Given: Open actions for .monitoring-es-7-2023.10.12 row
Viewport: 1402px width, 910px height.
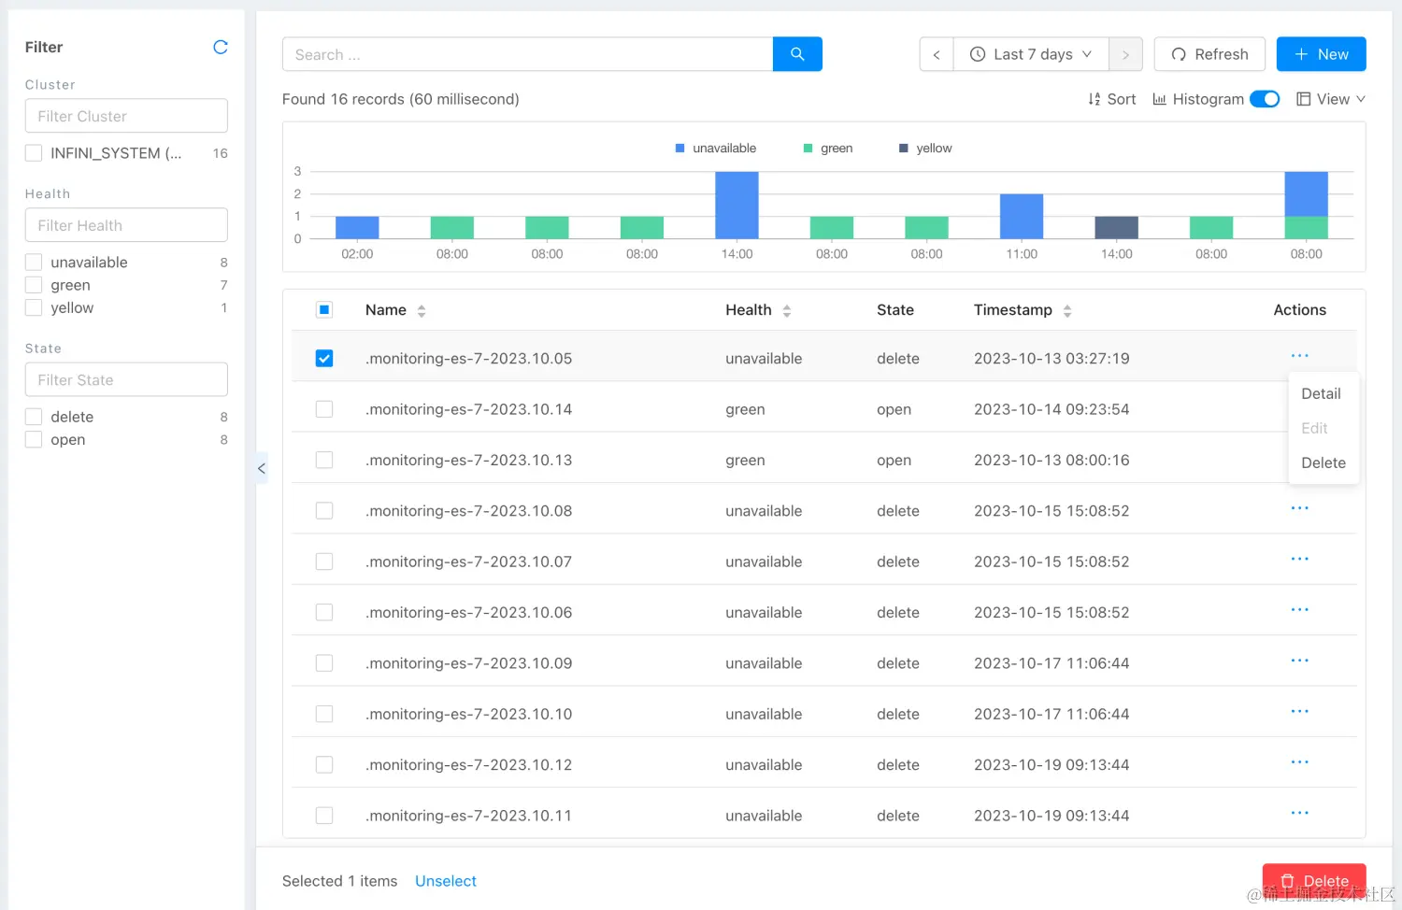Looking at the screenshot, I should [1299, 762].
